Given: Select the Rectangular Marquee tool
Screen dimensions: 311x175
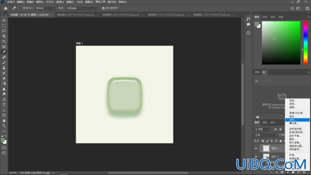Looking at the screenshot, I should point(4,26).
